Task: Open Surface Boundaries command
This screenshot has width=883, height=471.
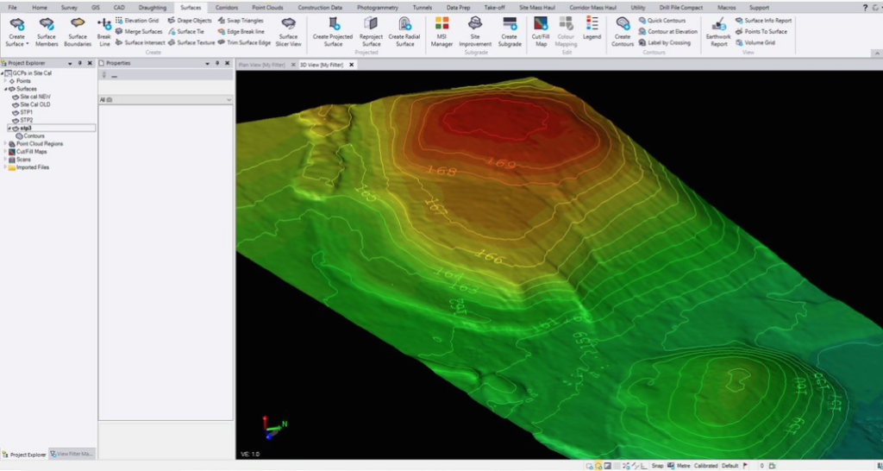Action: (x=77, y=32)
